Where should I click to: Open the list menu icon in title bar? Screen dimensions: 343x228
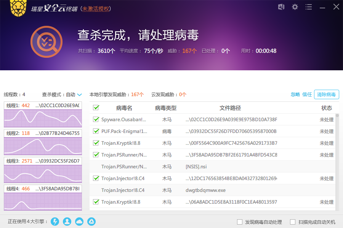point(309,7)
